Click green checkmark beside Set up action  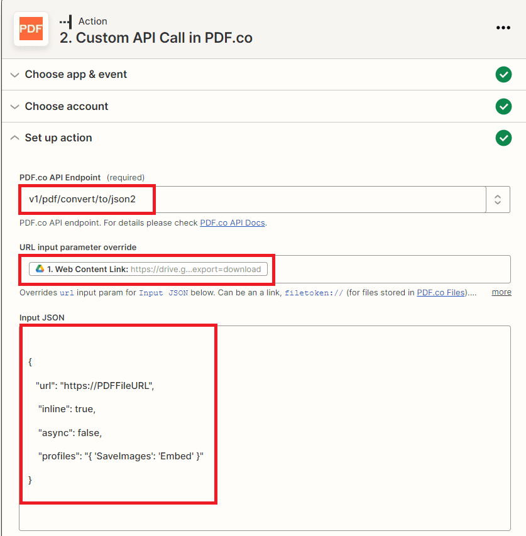503,138
